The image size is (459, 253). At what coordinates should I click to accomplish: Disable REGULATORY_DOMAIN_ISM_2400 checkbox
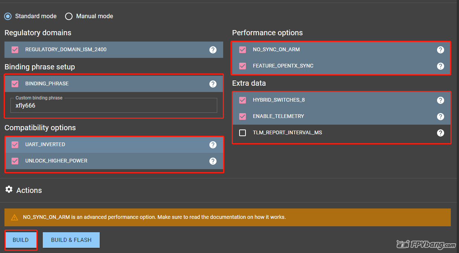pos(15,49)
